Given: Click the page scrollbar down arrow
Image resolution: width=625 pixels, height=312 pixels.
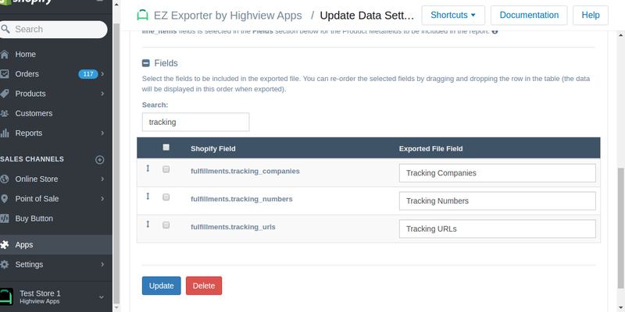Looking at the screenshot, I should tap(621, 308).
